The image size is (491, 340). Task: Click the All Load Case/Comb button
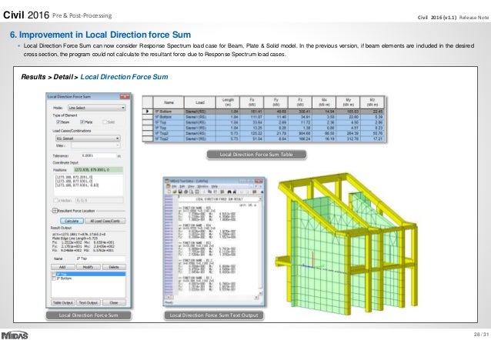[105, 221]
